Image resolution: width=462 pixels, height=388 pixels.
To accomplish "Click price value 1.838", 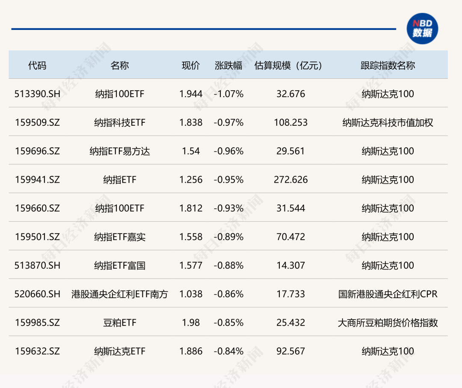I will click(191, 122).
